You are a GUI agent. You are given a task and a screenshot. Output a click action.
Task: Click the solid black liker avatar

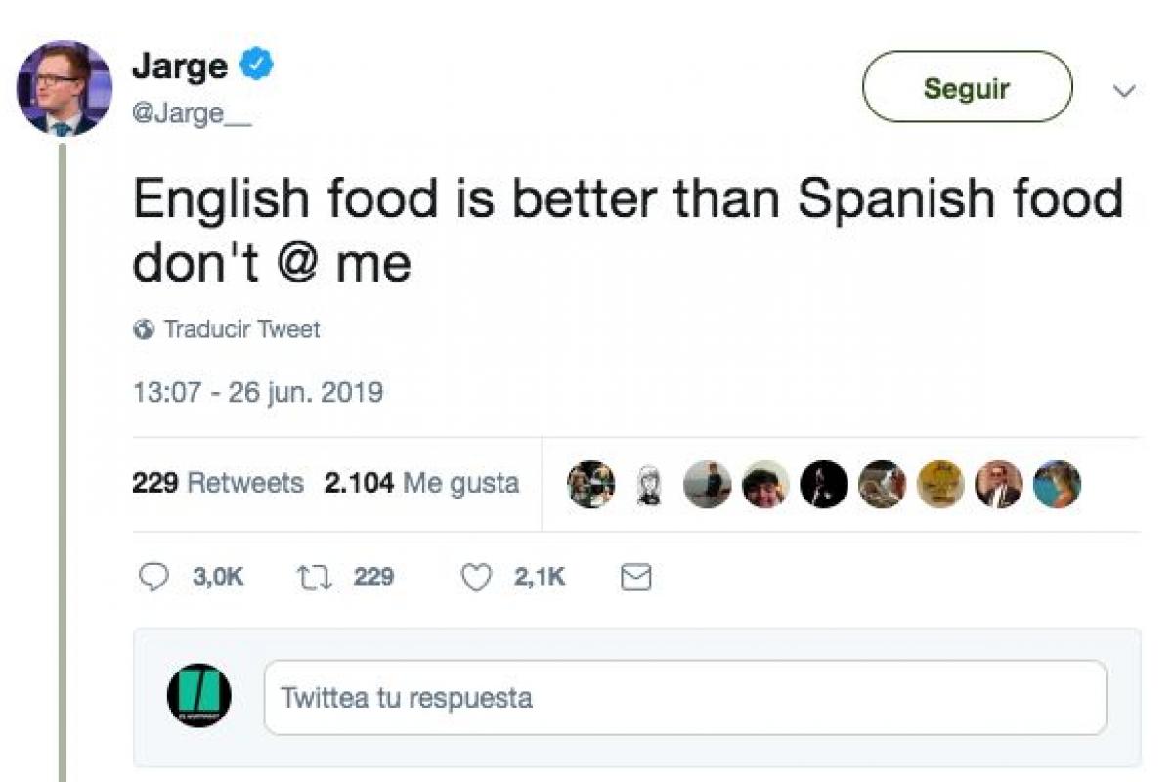pyautogui.click(x=824, y=484)
